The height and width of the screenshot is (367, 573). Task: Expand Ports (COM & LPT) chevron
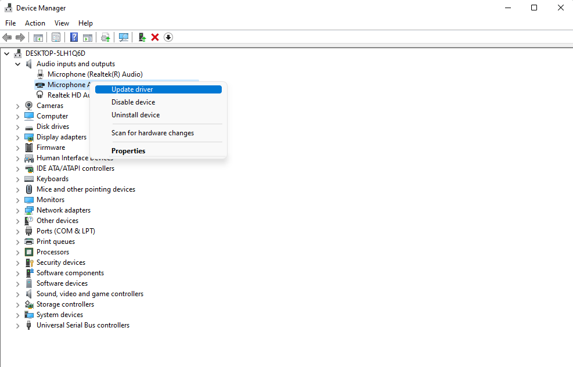click(17, 231)
